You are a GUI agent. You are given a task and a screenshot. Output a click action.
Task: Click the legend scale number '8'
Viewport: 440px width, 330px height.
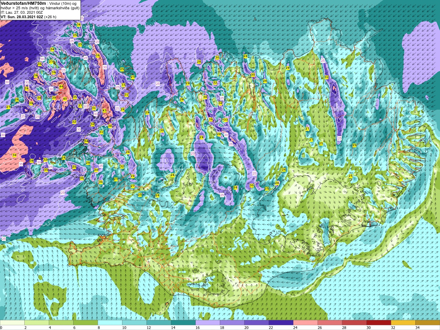point(99,328)
